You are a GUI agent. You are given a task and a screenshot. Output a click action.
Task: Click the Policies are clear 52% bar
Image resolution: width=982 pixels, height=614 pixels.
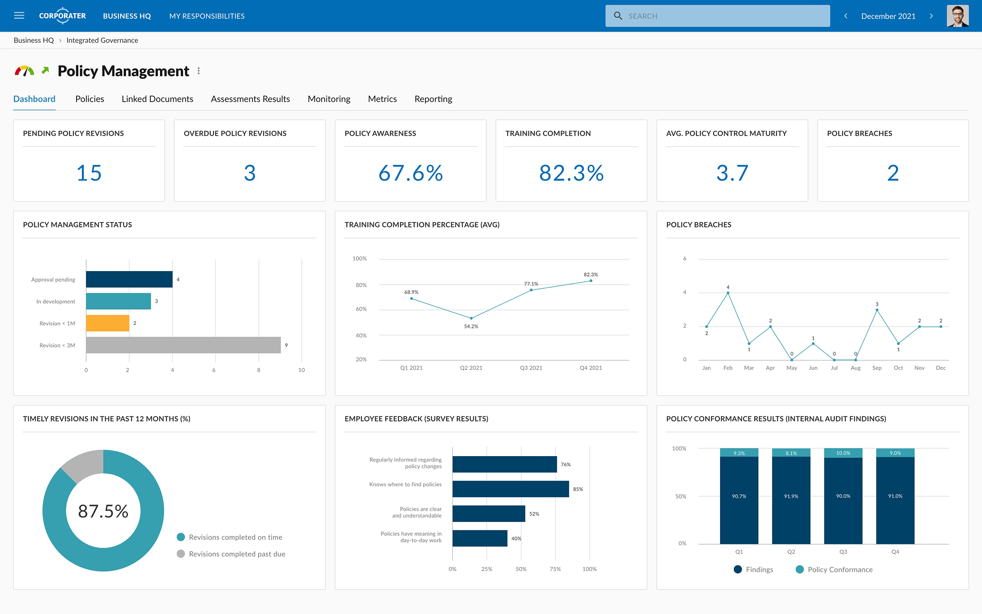[x=489, y=514]
